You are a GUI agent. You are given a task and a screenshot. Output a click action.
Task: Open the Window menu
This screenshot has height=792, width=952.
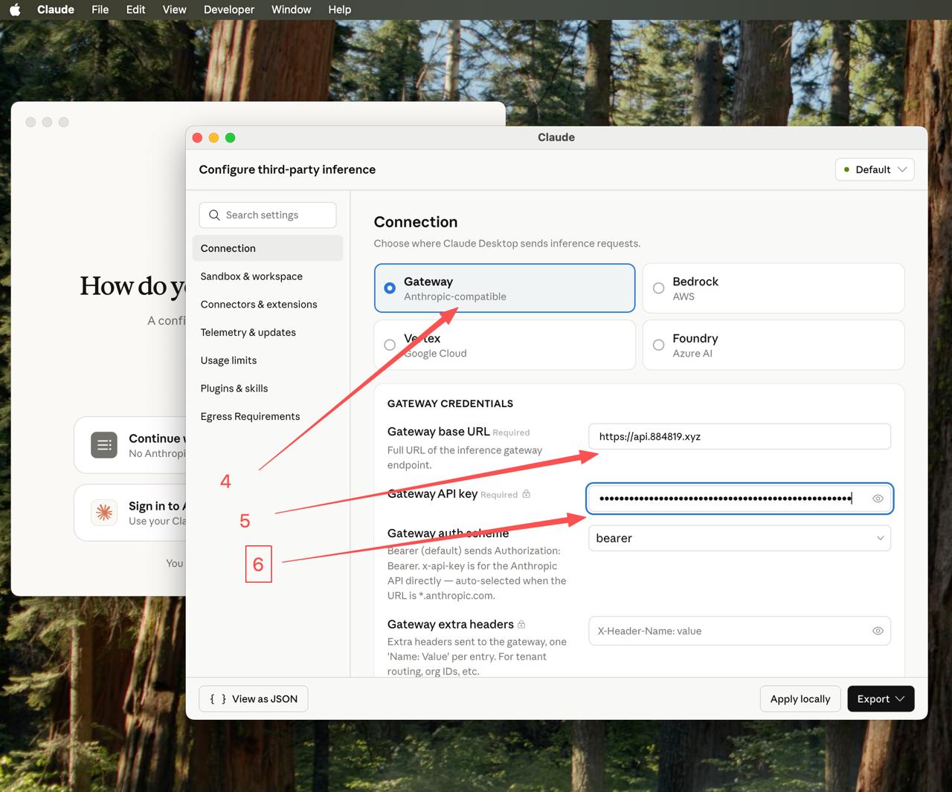[292, 10]
